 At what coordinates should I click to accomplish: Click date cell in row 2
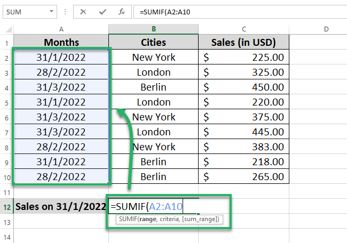tap(61, 57)
